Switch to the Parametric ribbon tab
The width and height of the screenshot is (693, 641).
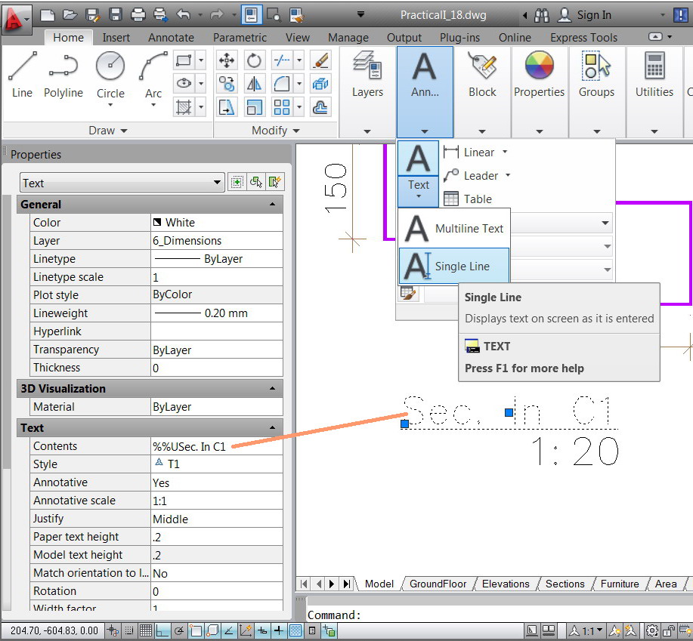coord(240,37)
